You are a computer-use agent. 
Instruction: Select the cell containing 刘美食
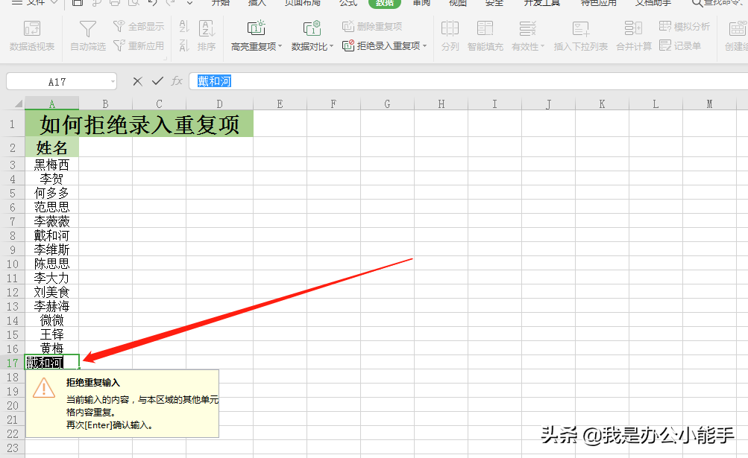point(52,292)
